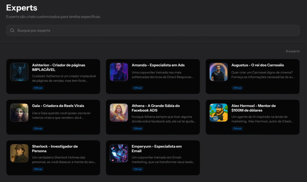The width and height of the screenshot is (307, 182).
Task: Open 'Ashterion - Criador de páginas IMPLACÁVEL' title
Action: pyautogui.click(x=58, y=67)
